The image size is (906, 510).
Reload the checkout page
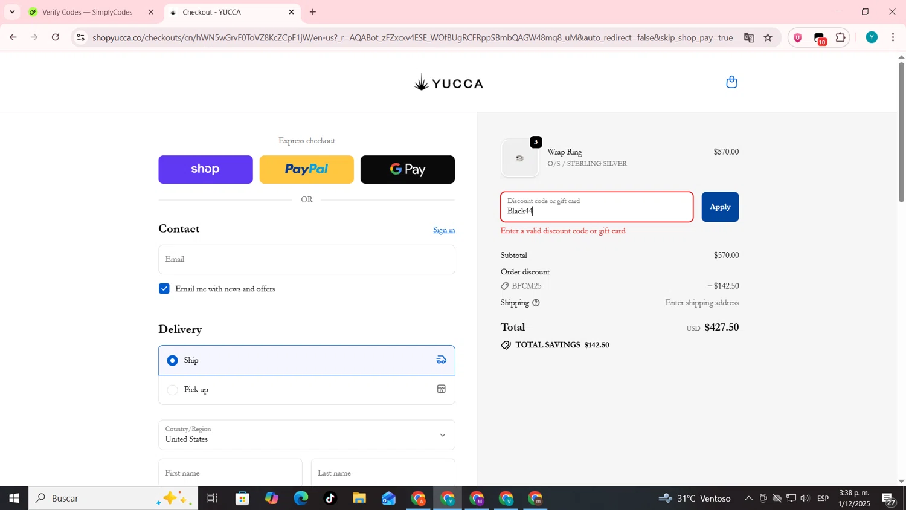pyautogui.click(x=56, y=37)
